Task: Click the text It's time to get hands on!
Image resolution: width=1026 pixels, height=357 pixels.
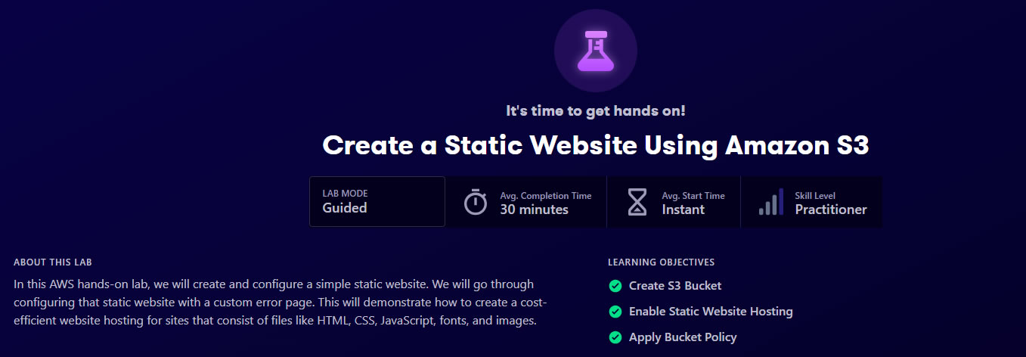Action: click(x=596, y=111)
